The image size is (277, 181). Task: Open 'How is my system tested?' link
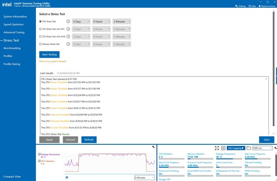52,62
